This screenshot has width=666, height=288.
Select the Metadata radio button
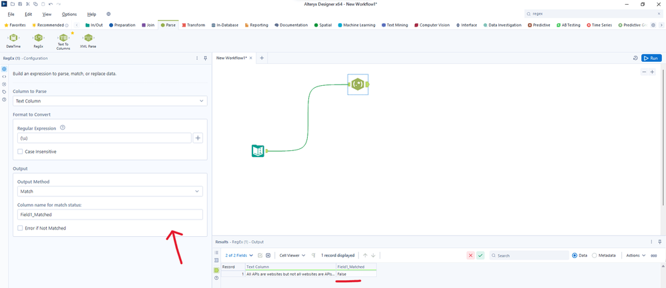click(x=595, y=255)
